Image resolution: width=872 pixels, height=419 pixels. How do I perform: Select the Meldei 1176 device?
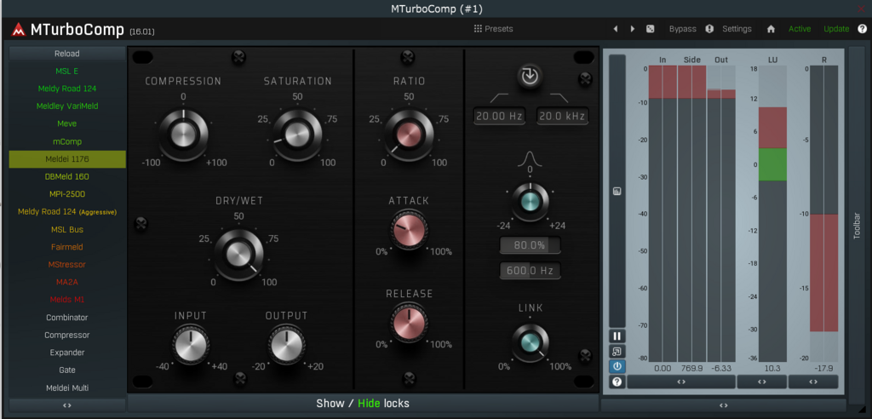(66, 159)
